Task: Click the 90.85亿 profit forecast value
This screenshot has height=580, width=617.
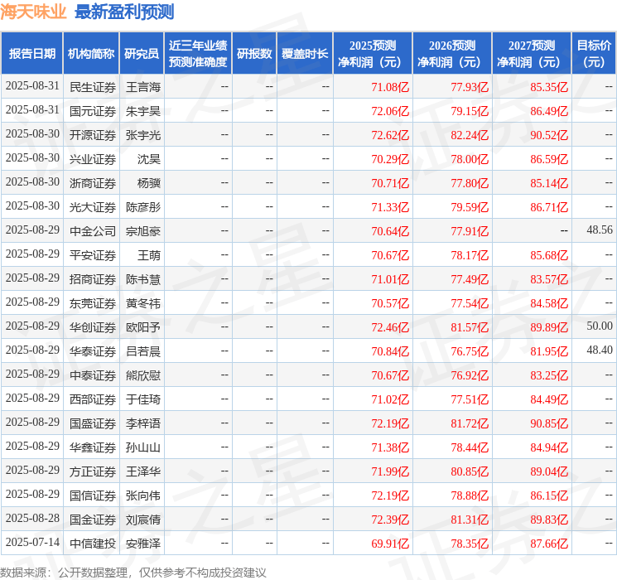Action: (549, 423)
